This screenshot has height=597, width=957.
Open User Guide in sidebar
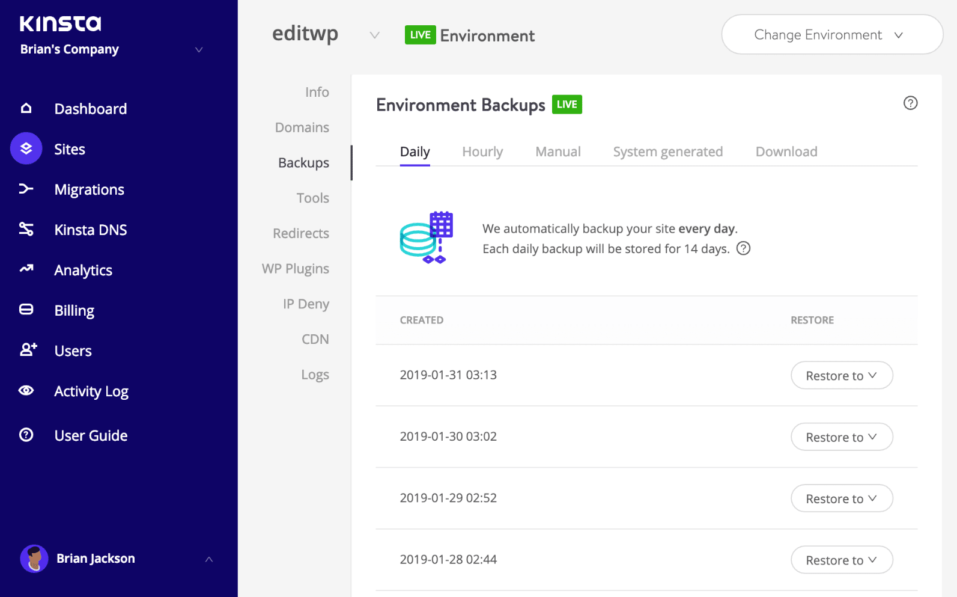91,435
